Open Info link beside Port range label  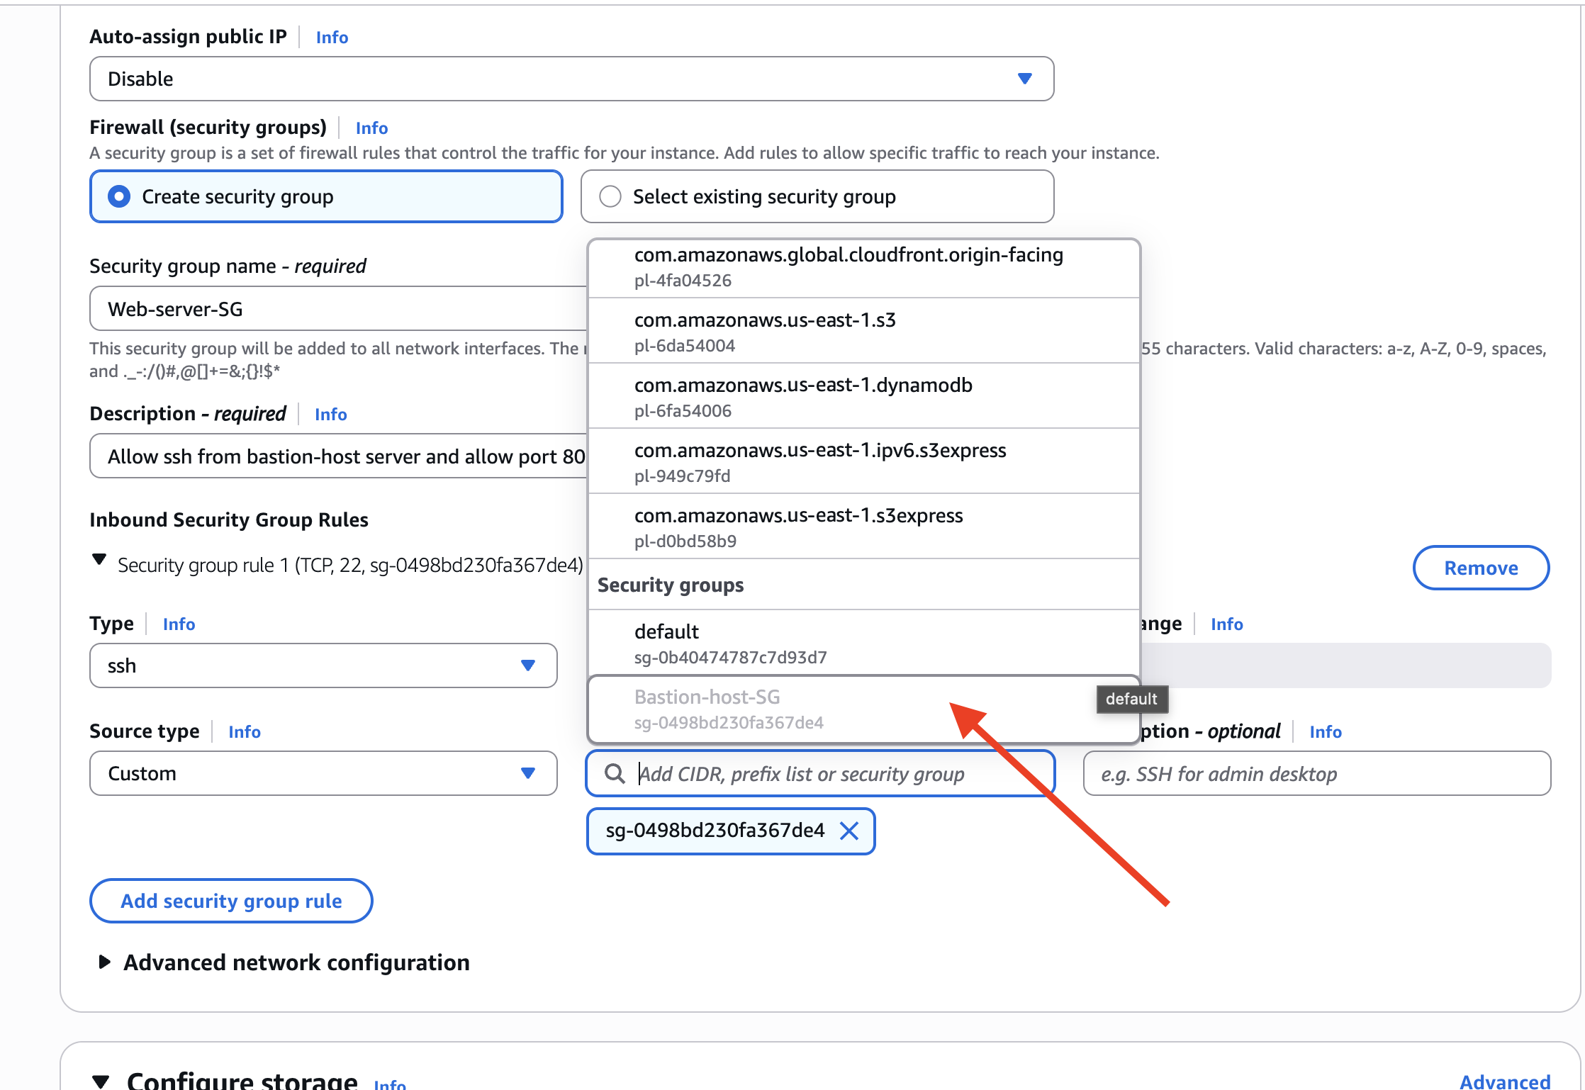(x=1226, y=624)
